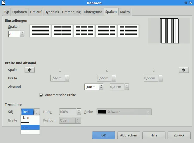Click the black Farbe color swatch
194x143 pixels.
click(102, 112)
